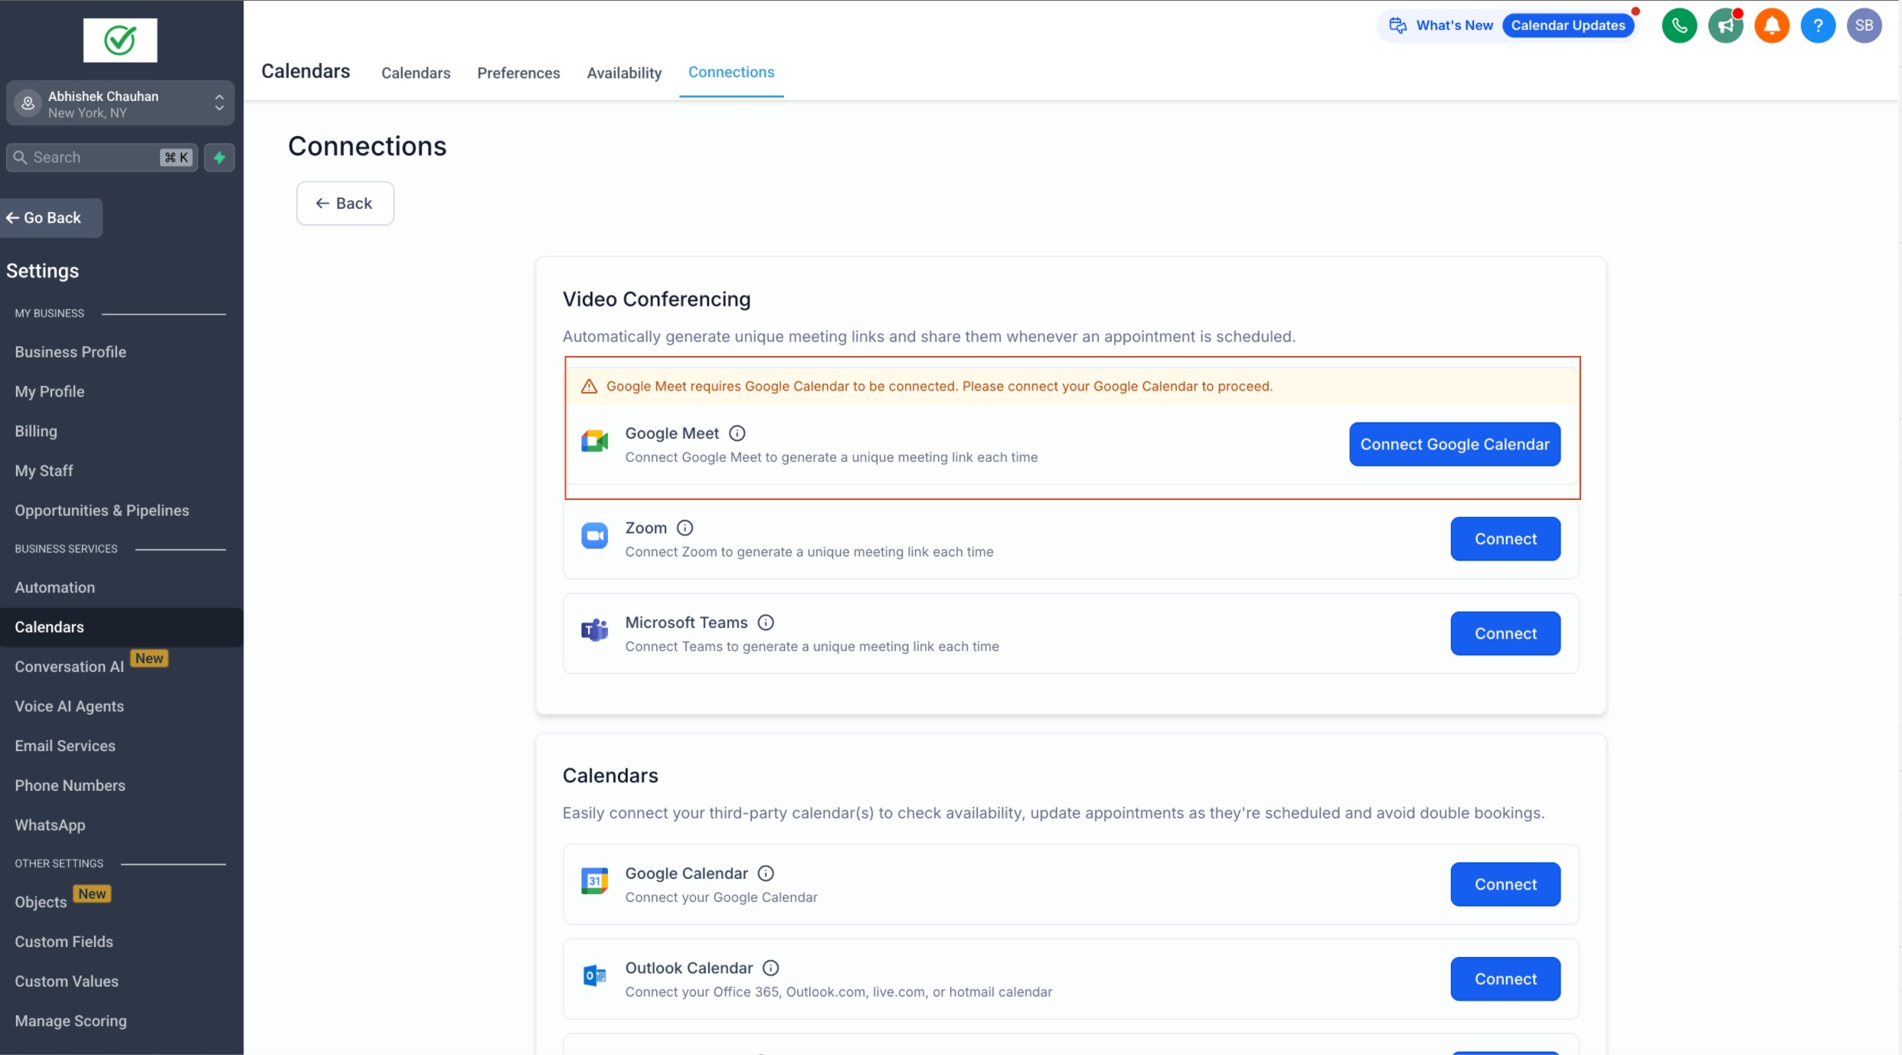Click the warning triangle in the alert banner
Image resolution: width=1902 pixels, height=1055 pixels.
(589, 387)
